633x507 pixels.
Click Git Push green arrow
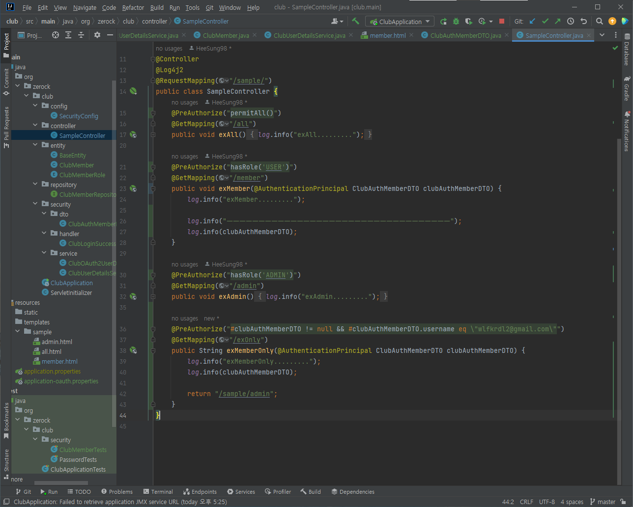[557, 21]
